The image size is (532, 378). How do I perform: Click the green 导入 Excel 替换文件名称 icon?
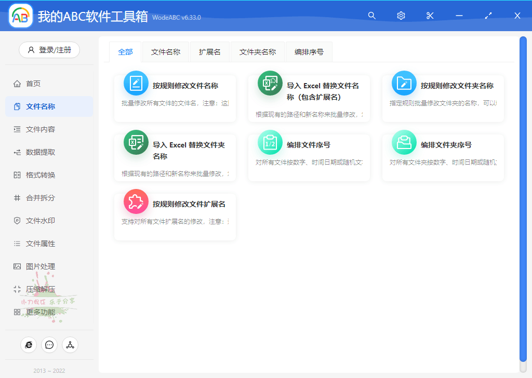(270, 83)
